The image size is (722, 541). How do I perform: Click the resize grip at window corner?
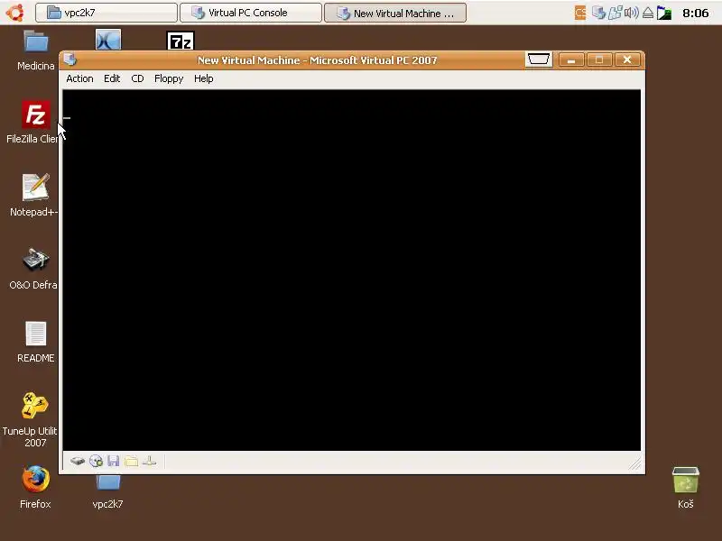pyautogui.click(x=635, y=463)
